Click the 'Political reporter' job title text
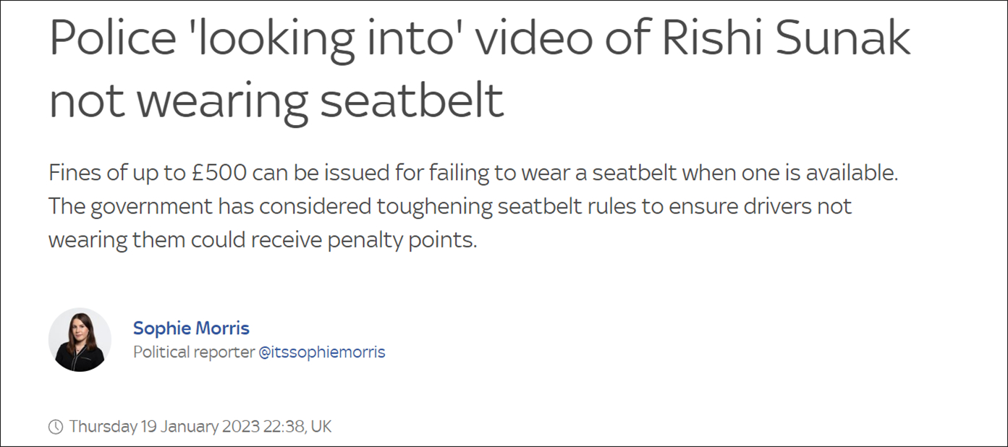 click(x=193, y=352)
